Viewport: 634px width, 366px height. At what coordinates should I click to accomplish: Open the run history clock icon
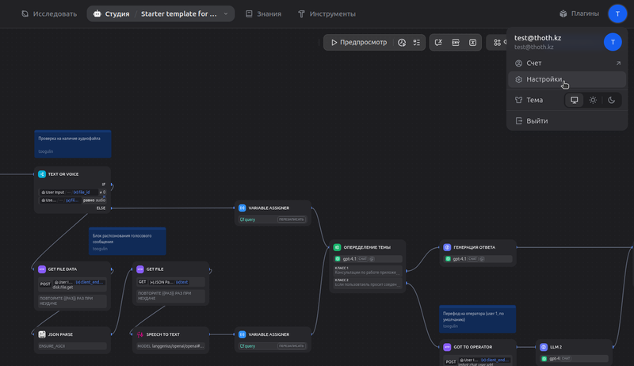tap(402, 43)
